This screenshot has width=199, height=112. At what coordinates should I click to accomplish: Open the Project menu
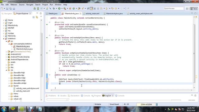(45, 5)
